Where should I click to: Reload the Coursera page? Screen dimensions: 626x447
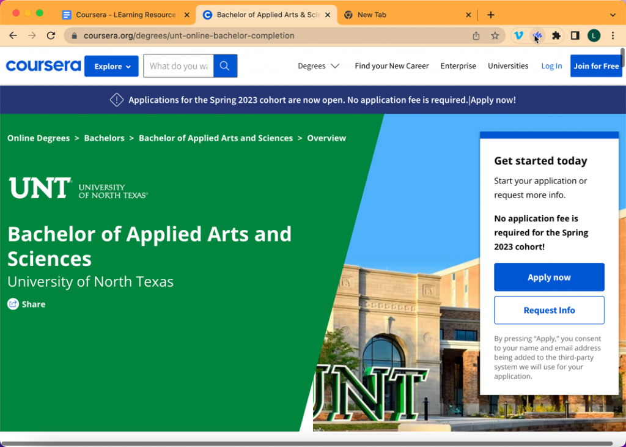pos(51,35)
